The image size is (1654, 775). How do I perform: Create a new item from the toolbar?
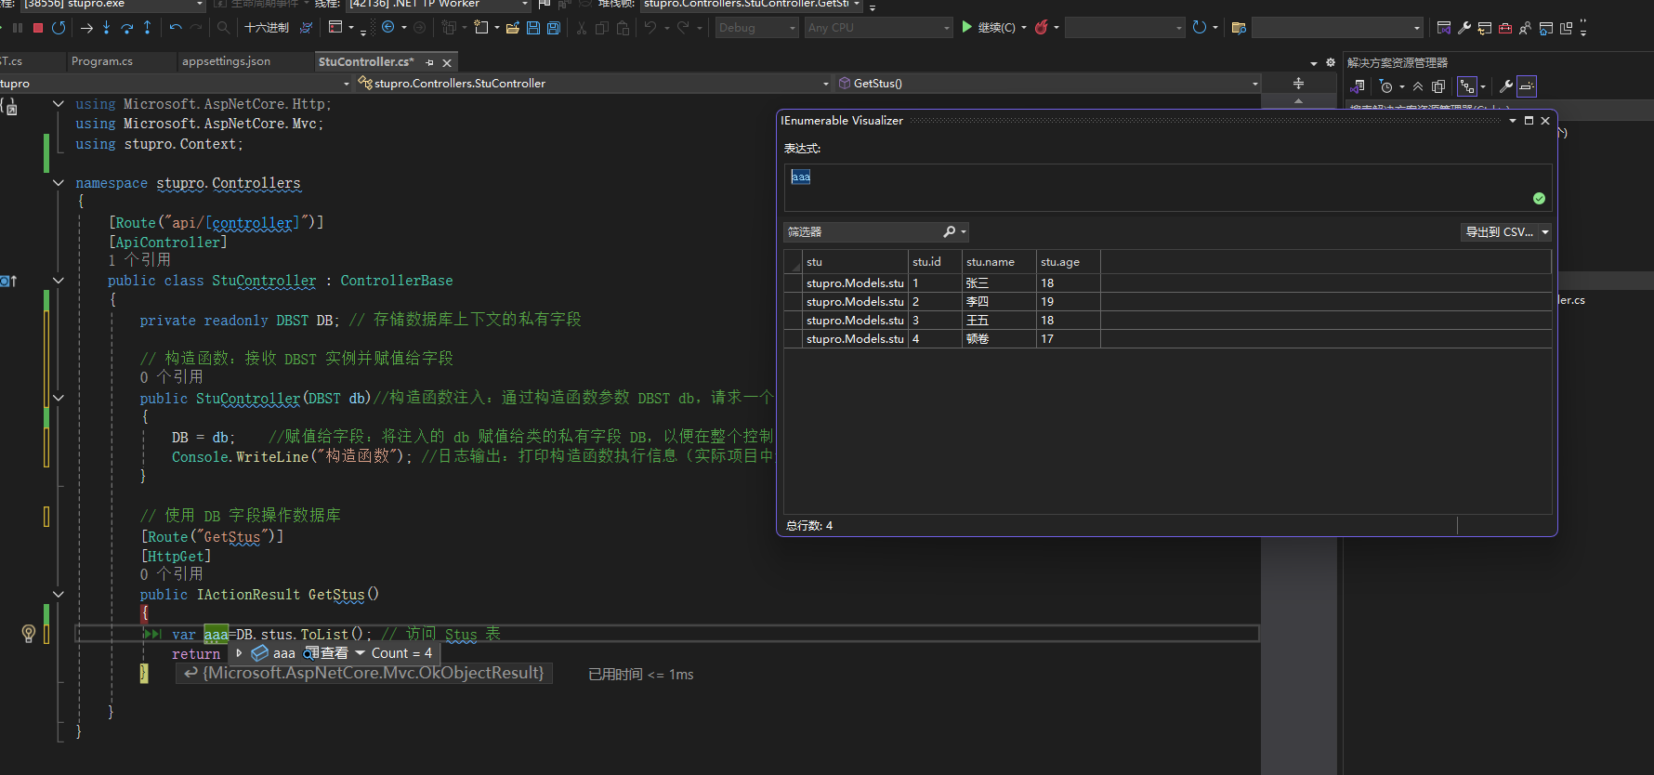481,28
